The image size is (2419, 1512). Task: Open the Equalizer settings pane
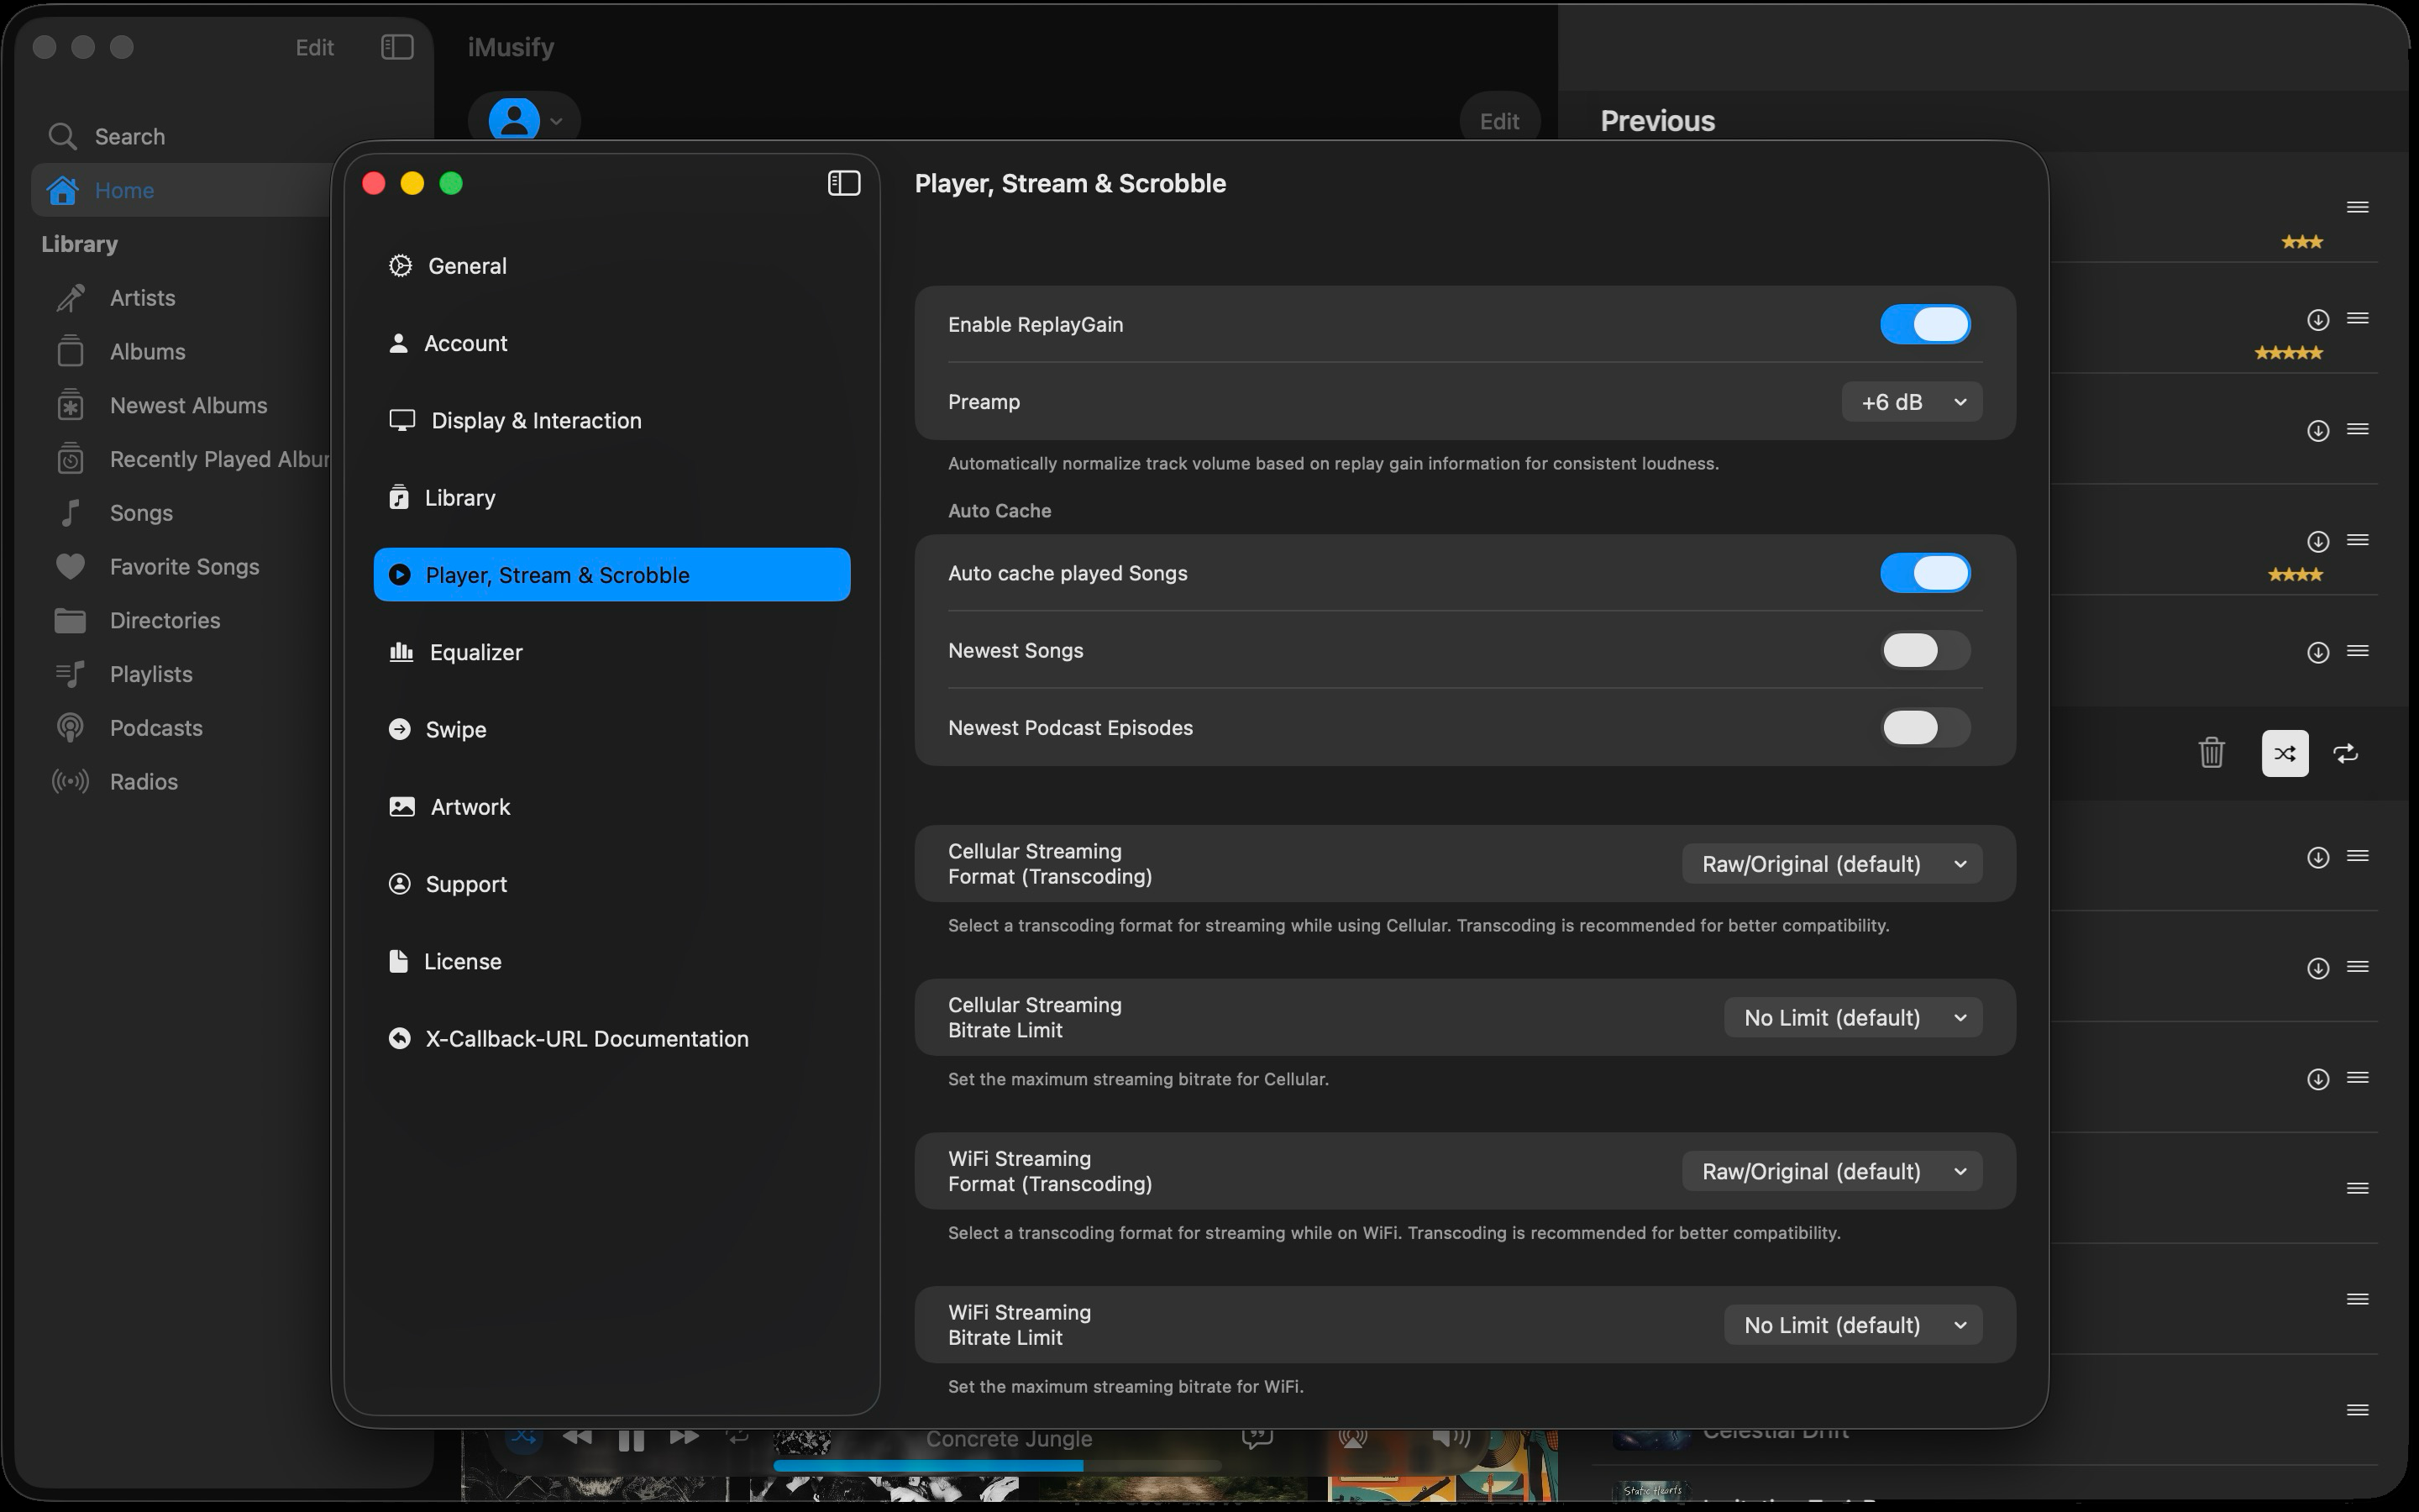pos(611,652)
